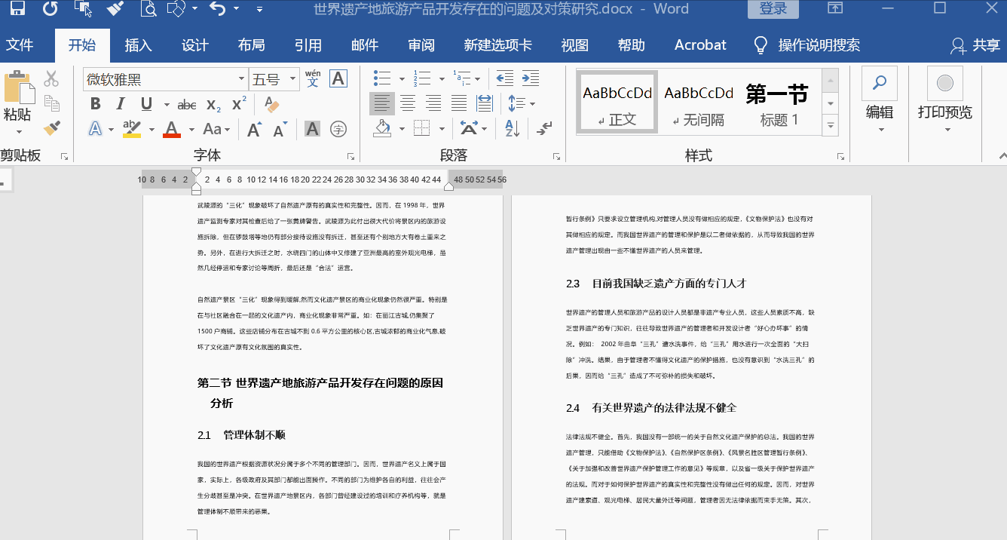This screenshot has width=1007, height=540.
Task: Switch to the 设计 tab
Action: [x=195, y=45]
